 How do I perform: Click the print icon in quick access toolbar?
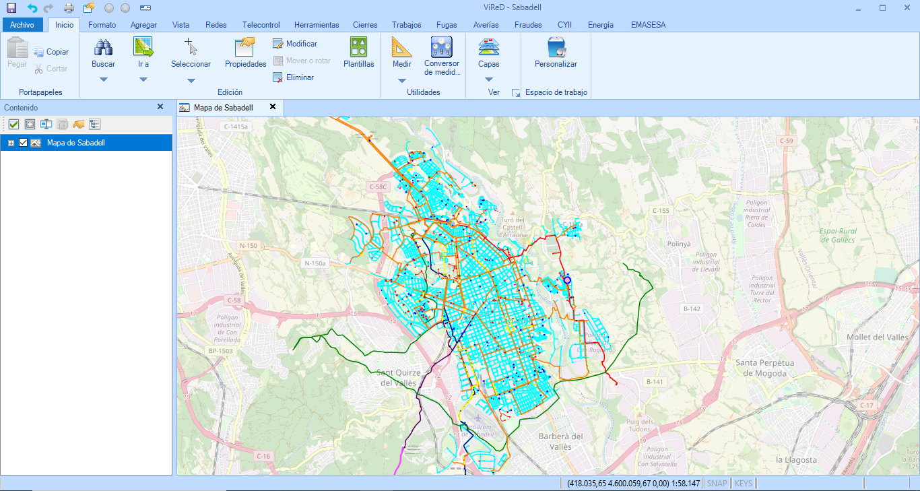click(x=69, y=8)
